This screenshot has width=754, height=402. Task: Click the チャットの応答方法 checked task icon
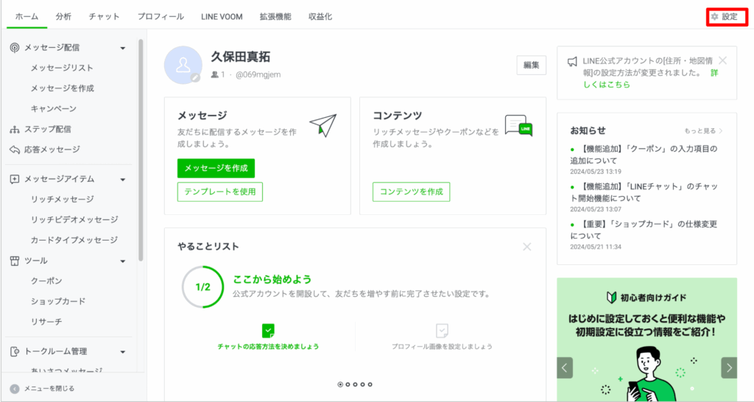pos(269,331)
